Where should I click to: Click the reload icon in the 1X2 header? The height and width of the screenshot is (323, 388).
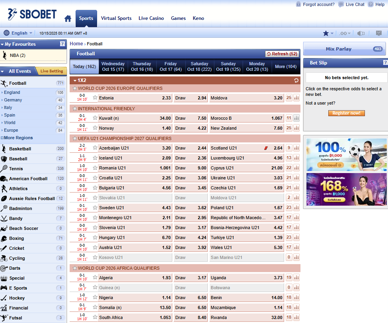tap(296, 80)
